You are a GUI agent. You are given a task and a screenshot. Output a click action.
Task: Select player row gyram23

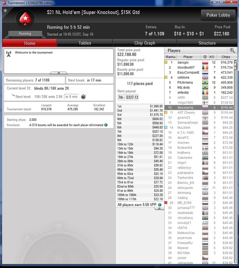pyautogui.click(x=199, y=118)
